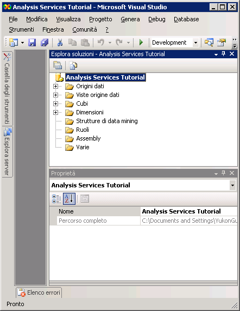Open the Redo history dropdown arrow
The image size is (240, 311).
click(128, 42)
